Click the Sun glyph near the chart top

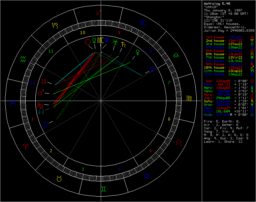[x=88, y=41]
